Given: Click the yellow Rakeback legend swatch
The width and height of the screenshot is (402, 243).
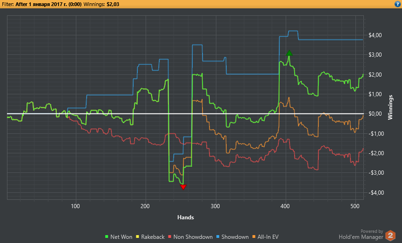Looking at the screenshot, I should coord(138,237).
